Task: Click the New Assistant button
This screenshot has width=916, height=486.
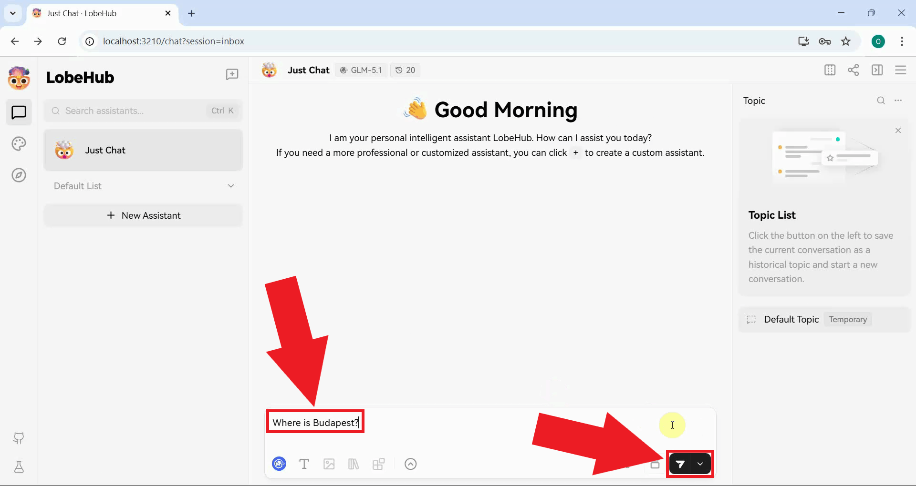Action: click(x=143, y=215)
